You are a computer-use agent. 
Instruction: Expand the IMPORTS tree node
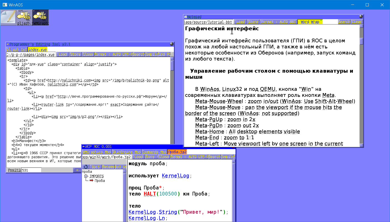[x=86, y=176]
